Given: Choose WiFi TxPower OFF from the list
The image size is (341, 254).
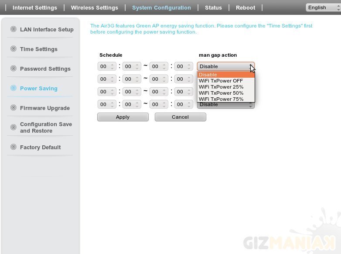Looking at the screenshot, I should point(221,81).
